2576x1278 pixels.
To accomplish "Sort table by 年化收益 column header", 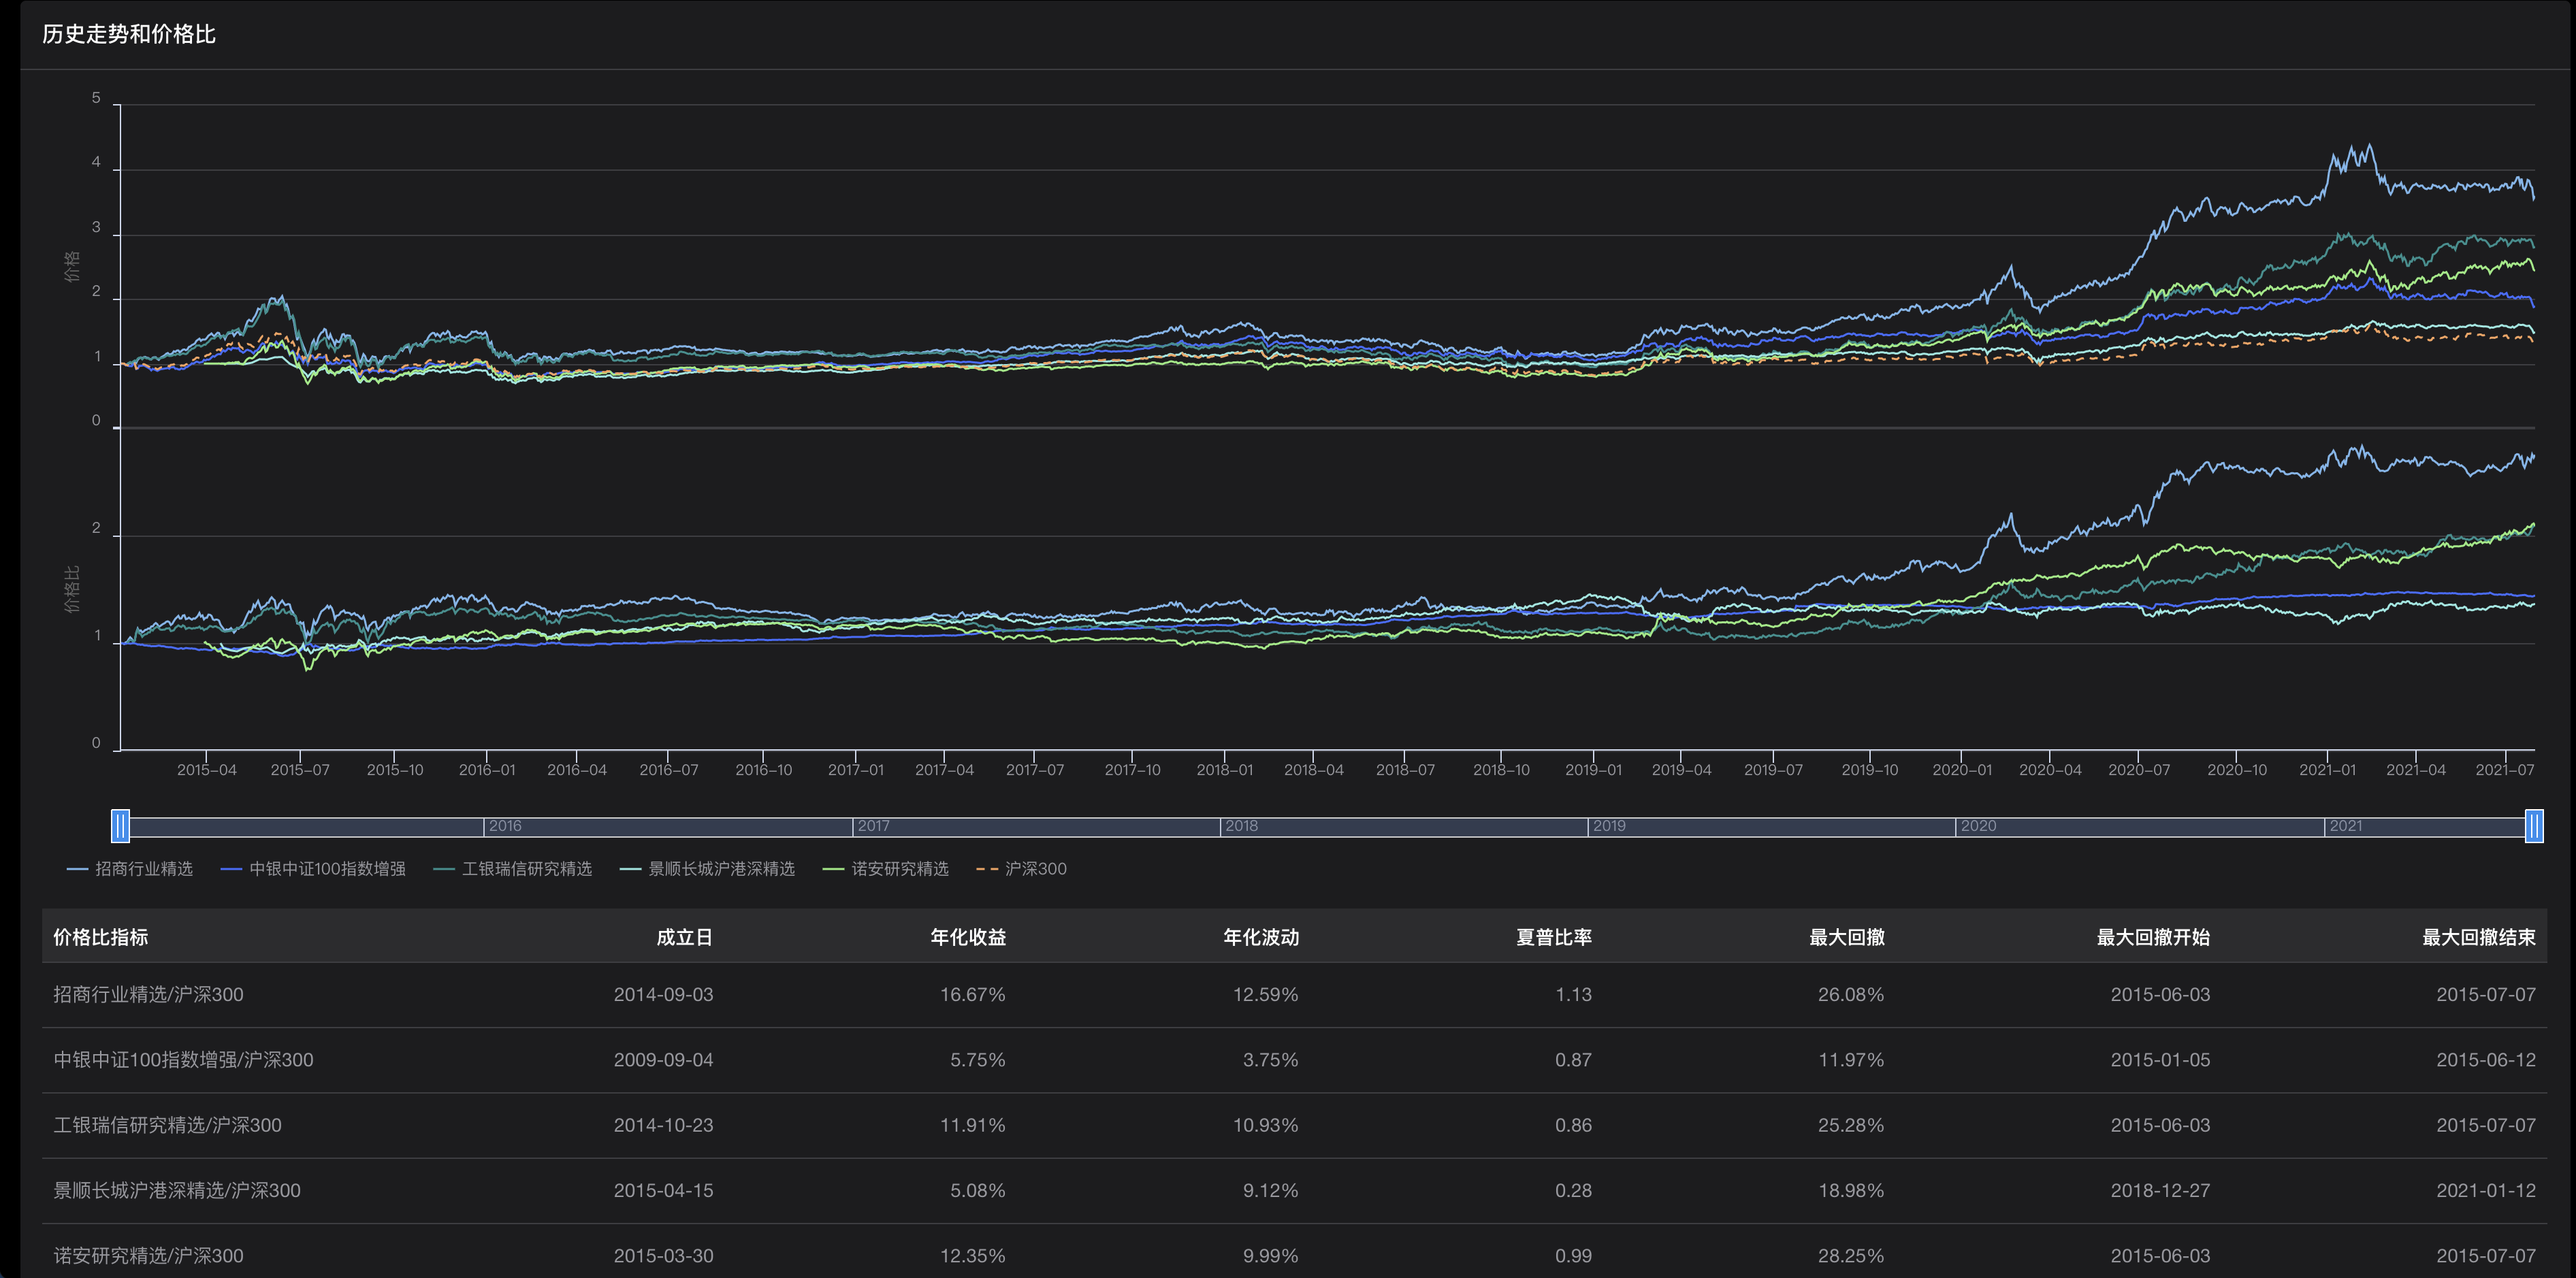I will coord(967,937).
